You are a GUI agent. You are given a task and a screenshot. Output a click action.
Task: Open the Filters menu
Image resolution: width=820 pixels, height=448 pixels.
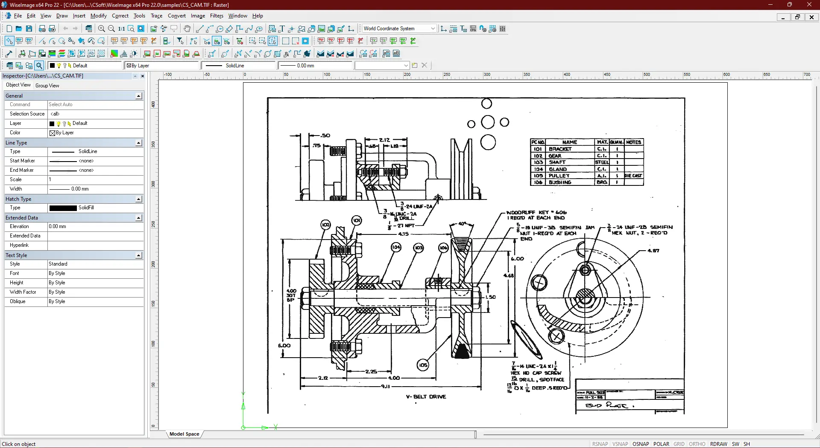click(x=217, y=16)
